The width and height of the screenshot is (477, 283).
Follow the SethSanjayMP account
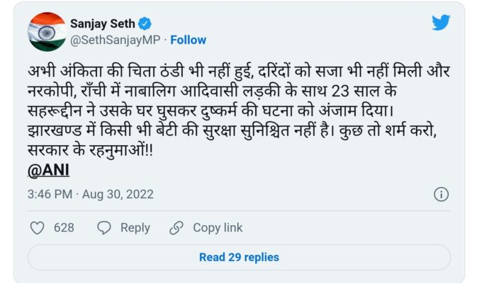pos(188,40)
